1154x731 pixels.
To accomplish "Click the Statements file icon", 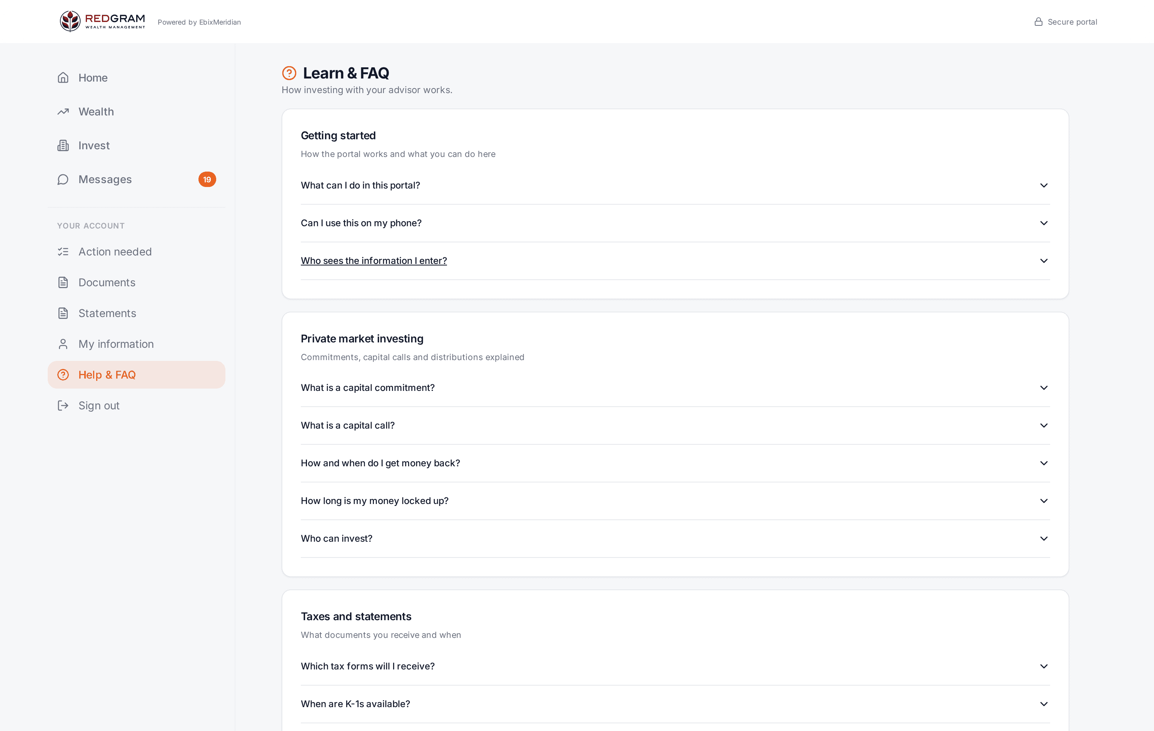I will click(63, 313).
